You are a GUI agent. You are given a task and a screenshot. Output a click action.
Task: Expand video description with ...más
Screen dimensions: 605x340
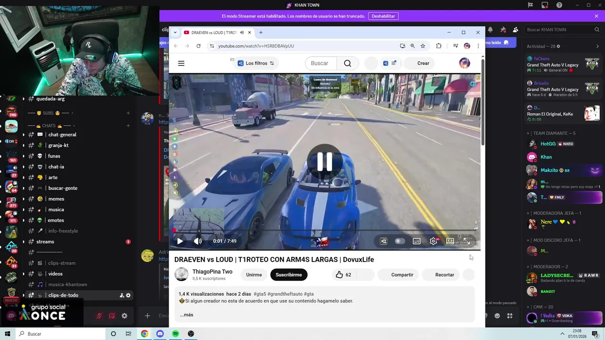tap(186, 315)
